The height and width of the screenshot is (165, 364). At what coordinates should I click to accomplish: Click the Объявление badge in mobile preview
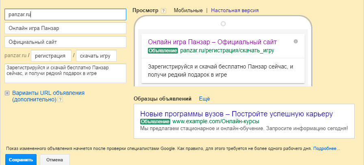tap(163, 51)
